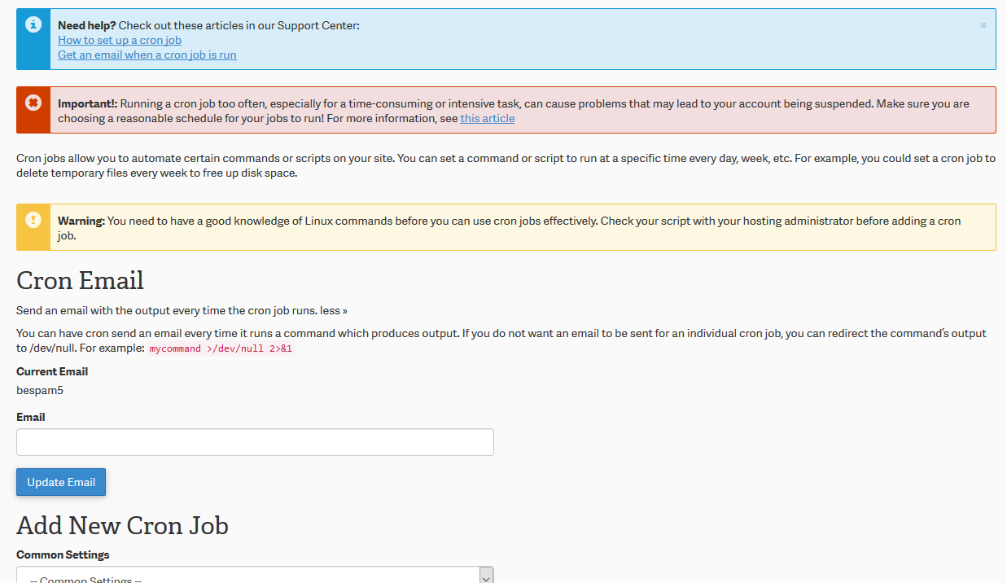
Task: Click the current email value 'bespam5'
Action: click(40, 390)
